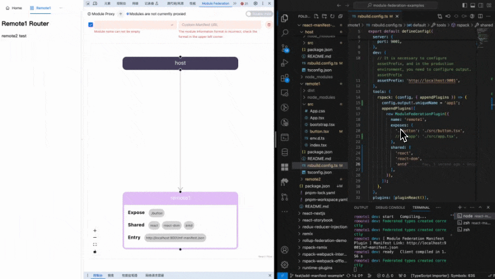This screenshot has width=495, height=279.
Task: Expand the remote2 folder
Action: pyautogui.click(x=313, y=179)
